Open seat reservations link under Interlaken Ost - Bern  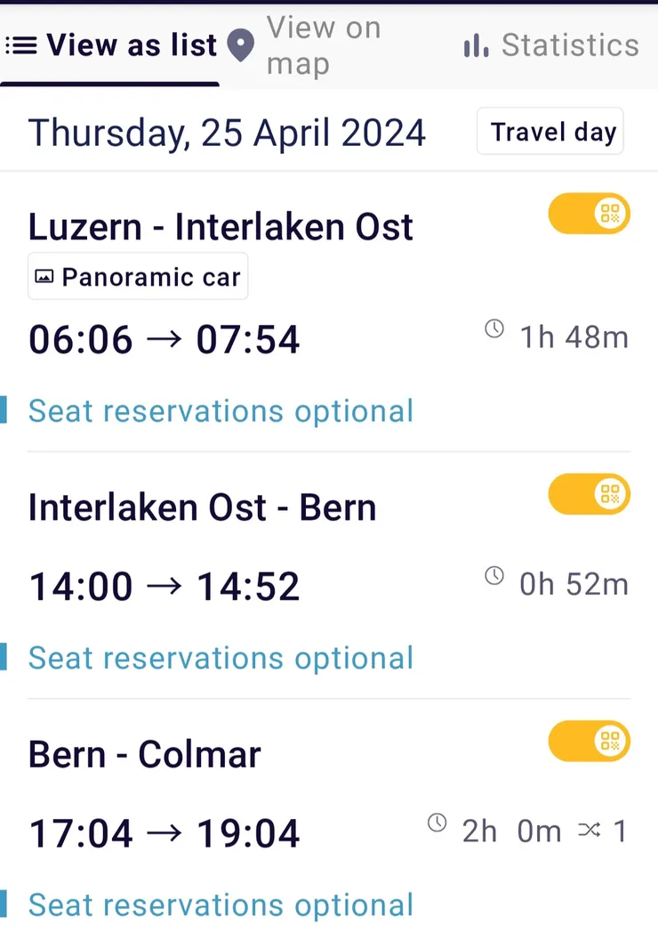pyautogui.click(x=221, y=658)
